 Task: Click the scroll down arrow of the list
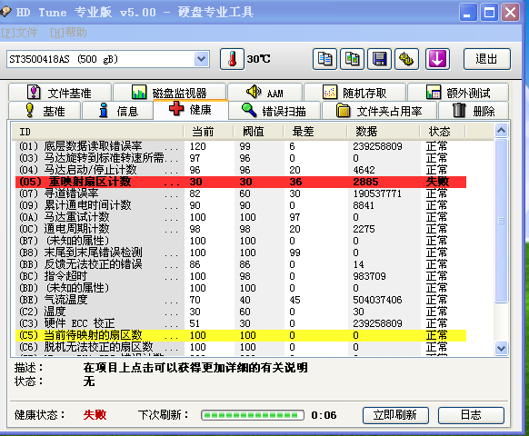pyautogui.click(x=502, y=348)
